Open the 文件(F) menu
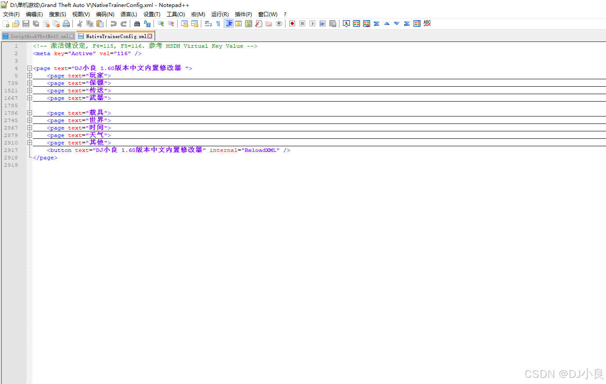 (11, 14)
